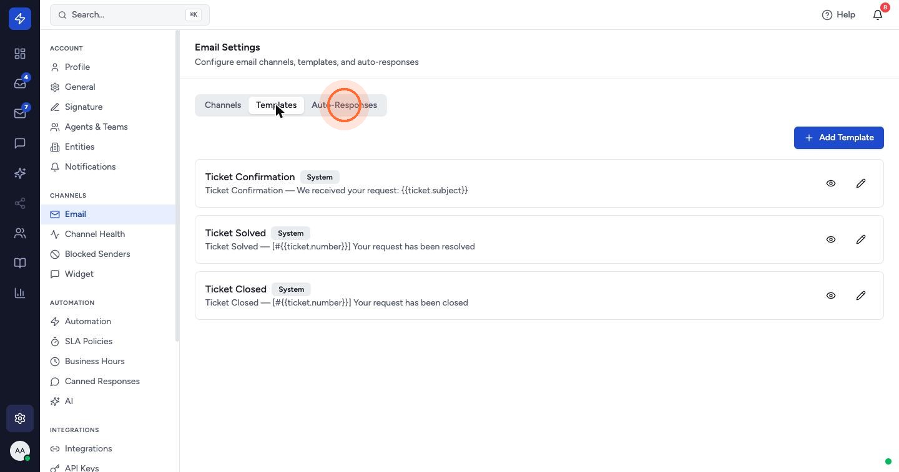Open the notifications bell with badge 8

coord(878,14)
